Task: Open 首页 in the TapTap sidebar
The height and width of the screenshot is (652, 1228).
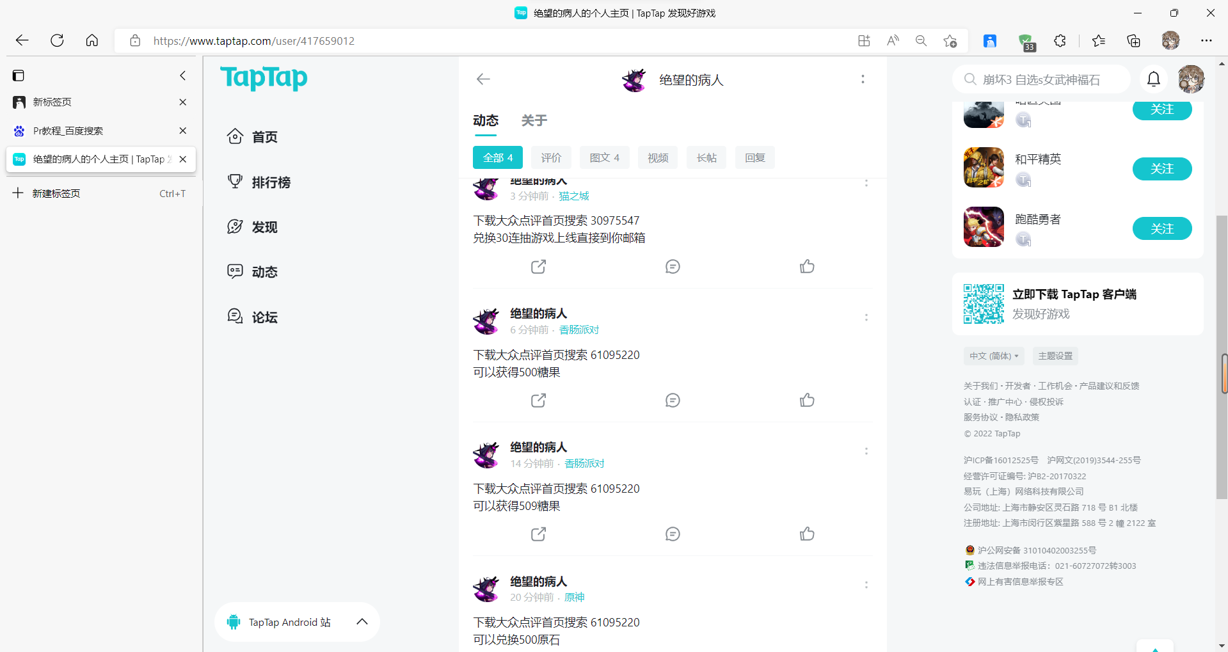Action: tap(253, 137)
